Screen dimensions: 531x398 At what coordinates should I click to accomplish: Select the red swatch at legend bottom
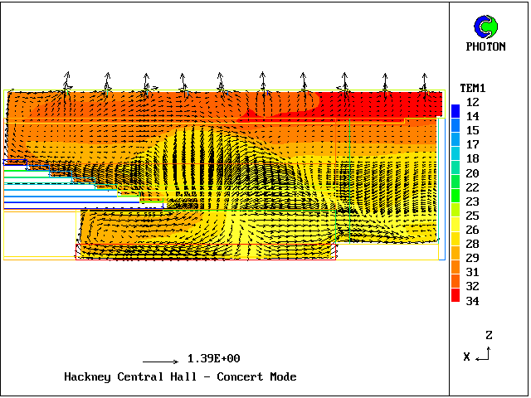[455, 294]
